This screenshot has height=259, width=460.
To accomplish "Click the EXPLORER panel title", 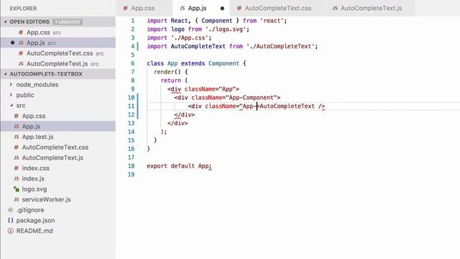I will coord(23,9).
